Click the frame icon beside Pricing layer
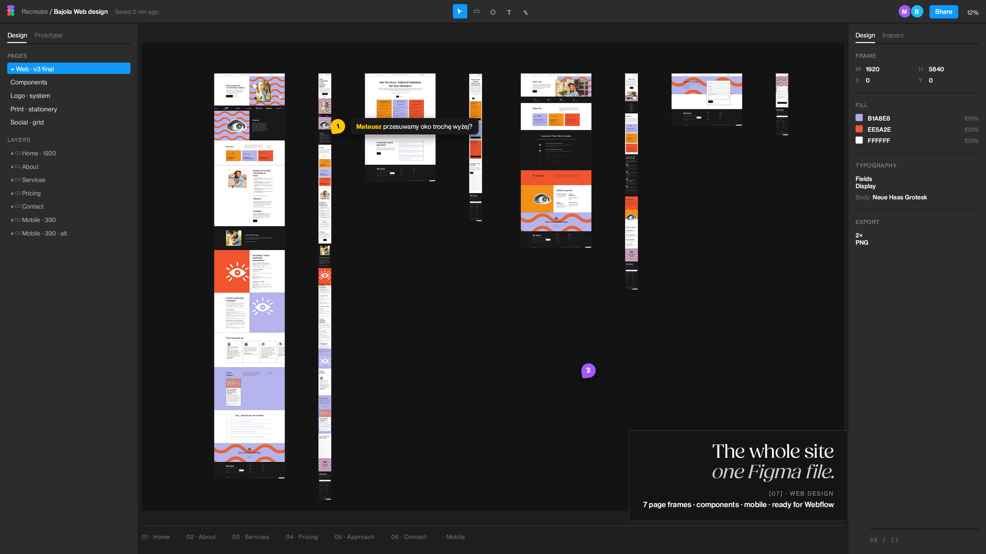The width and height of the screenshot is (986, 554). [x=18, y=193]
